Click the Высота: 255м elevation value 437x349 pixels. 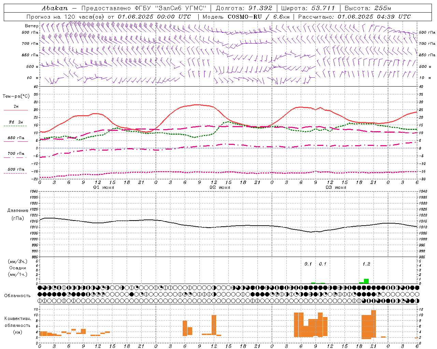(x=368, y=8)
